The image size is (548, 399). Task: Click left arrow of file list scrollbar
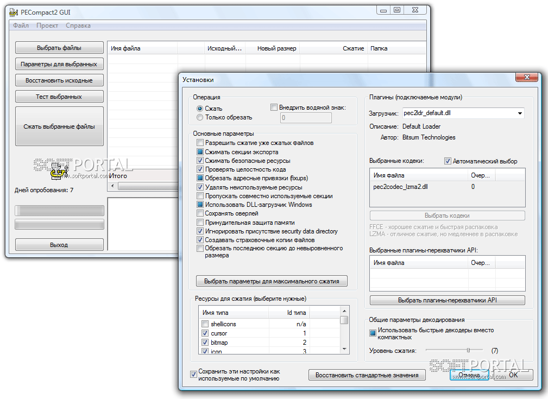[112, 186]
